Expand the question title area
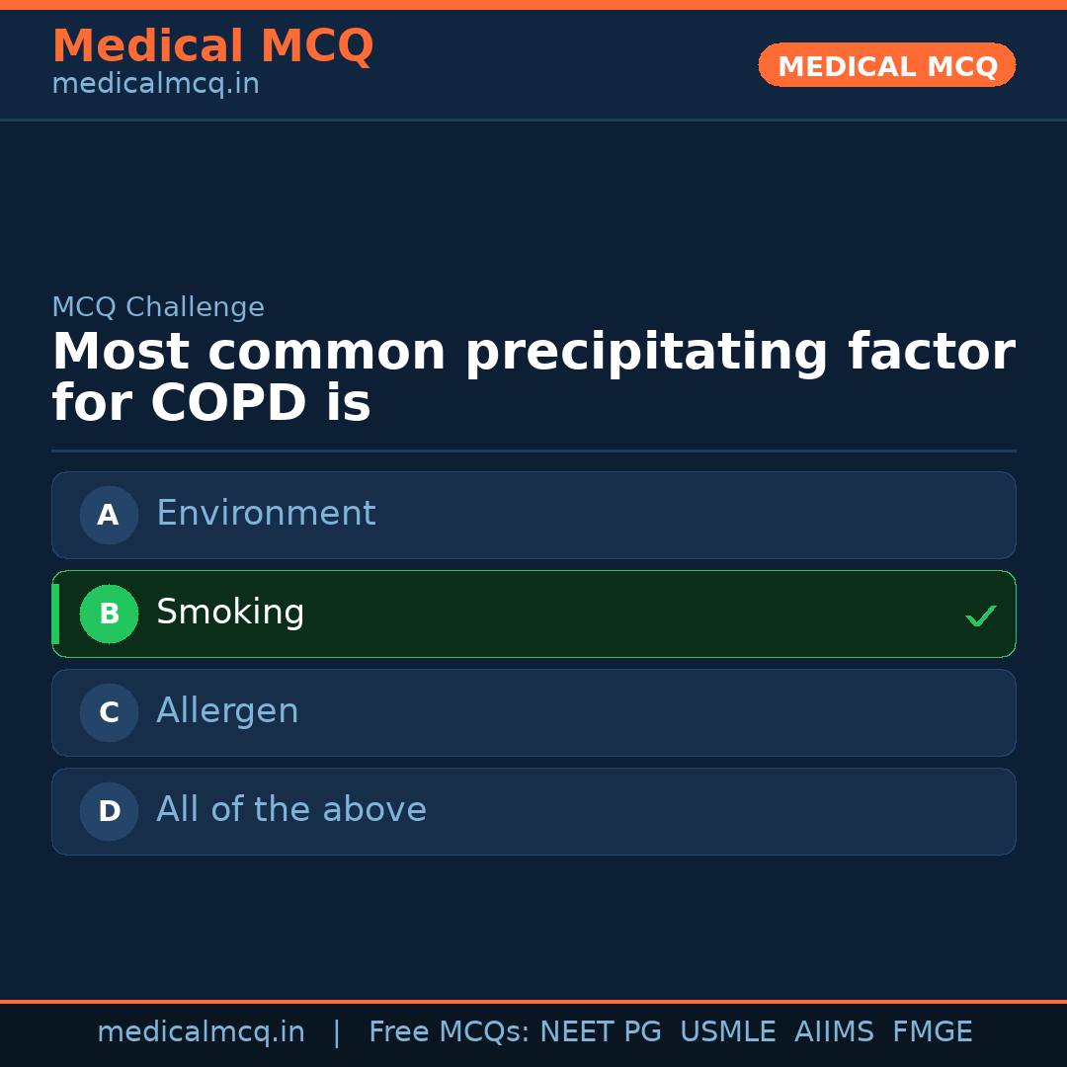The image size is (1067, 1067). coord(533,375)
